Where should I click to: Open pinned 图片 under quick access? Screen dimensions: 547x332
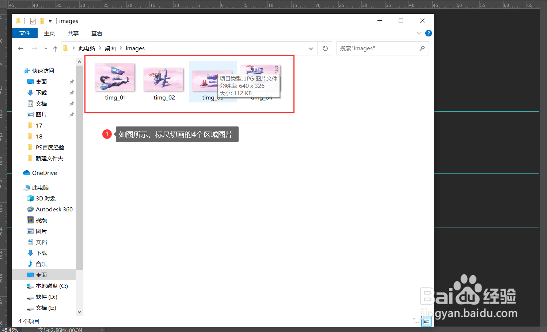tap(41, 115)
